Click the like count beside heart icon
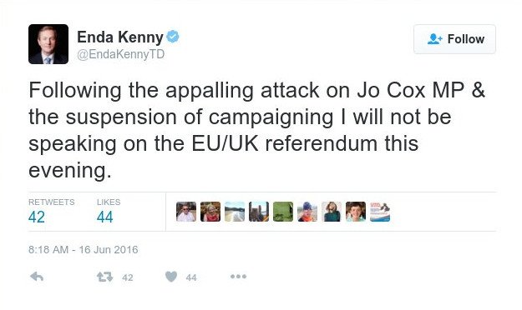 [x=191, y=277]
